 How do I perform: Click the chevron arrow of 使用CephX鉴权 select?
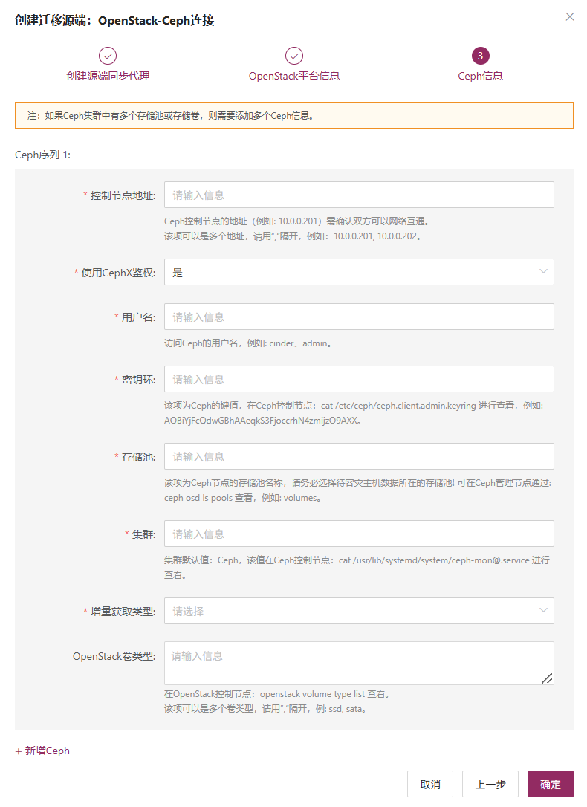click(542, 271)
